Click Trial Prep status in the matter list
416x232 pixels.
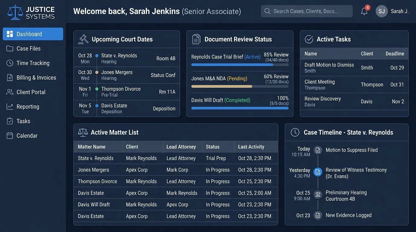coord(216,158)
